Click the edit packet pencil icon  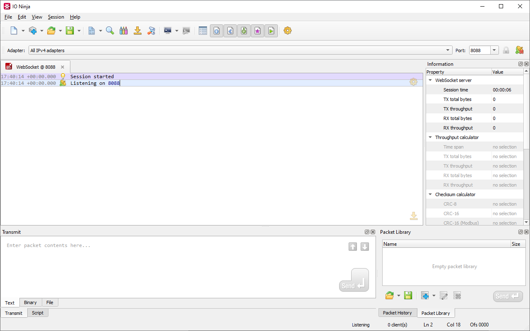pos(443,295)
